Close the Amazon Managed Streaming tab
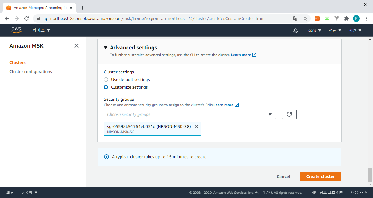This screenshot has width=373, height=198. [71, 8]
